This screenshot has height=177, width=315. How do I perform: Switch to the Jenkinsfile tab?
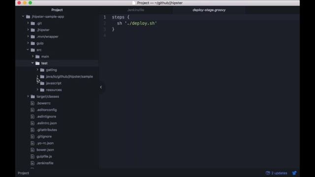pyautogui.click(x=136, y=10)
